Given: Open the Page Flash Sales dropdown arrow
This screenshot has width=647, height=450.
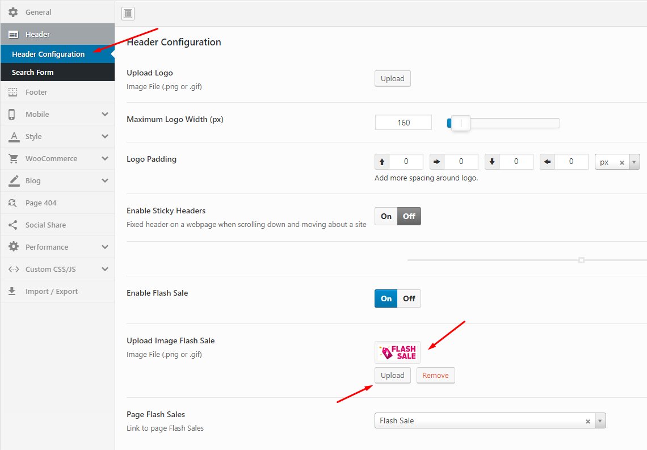Looking at the screenshot, I should (600, 420).
